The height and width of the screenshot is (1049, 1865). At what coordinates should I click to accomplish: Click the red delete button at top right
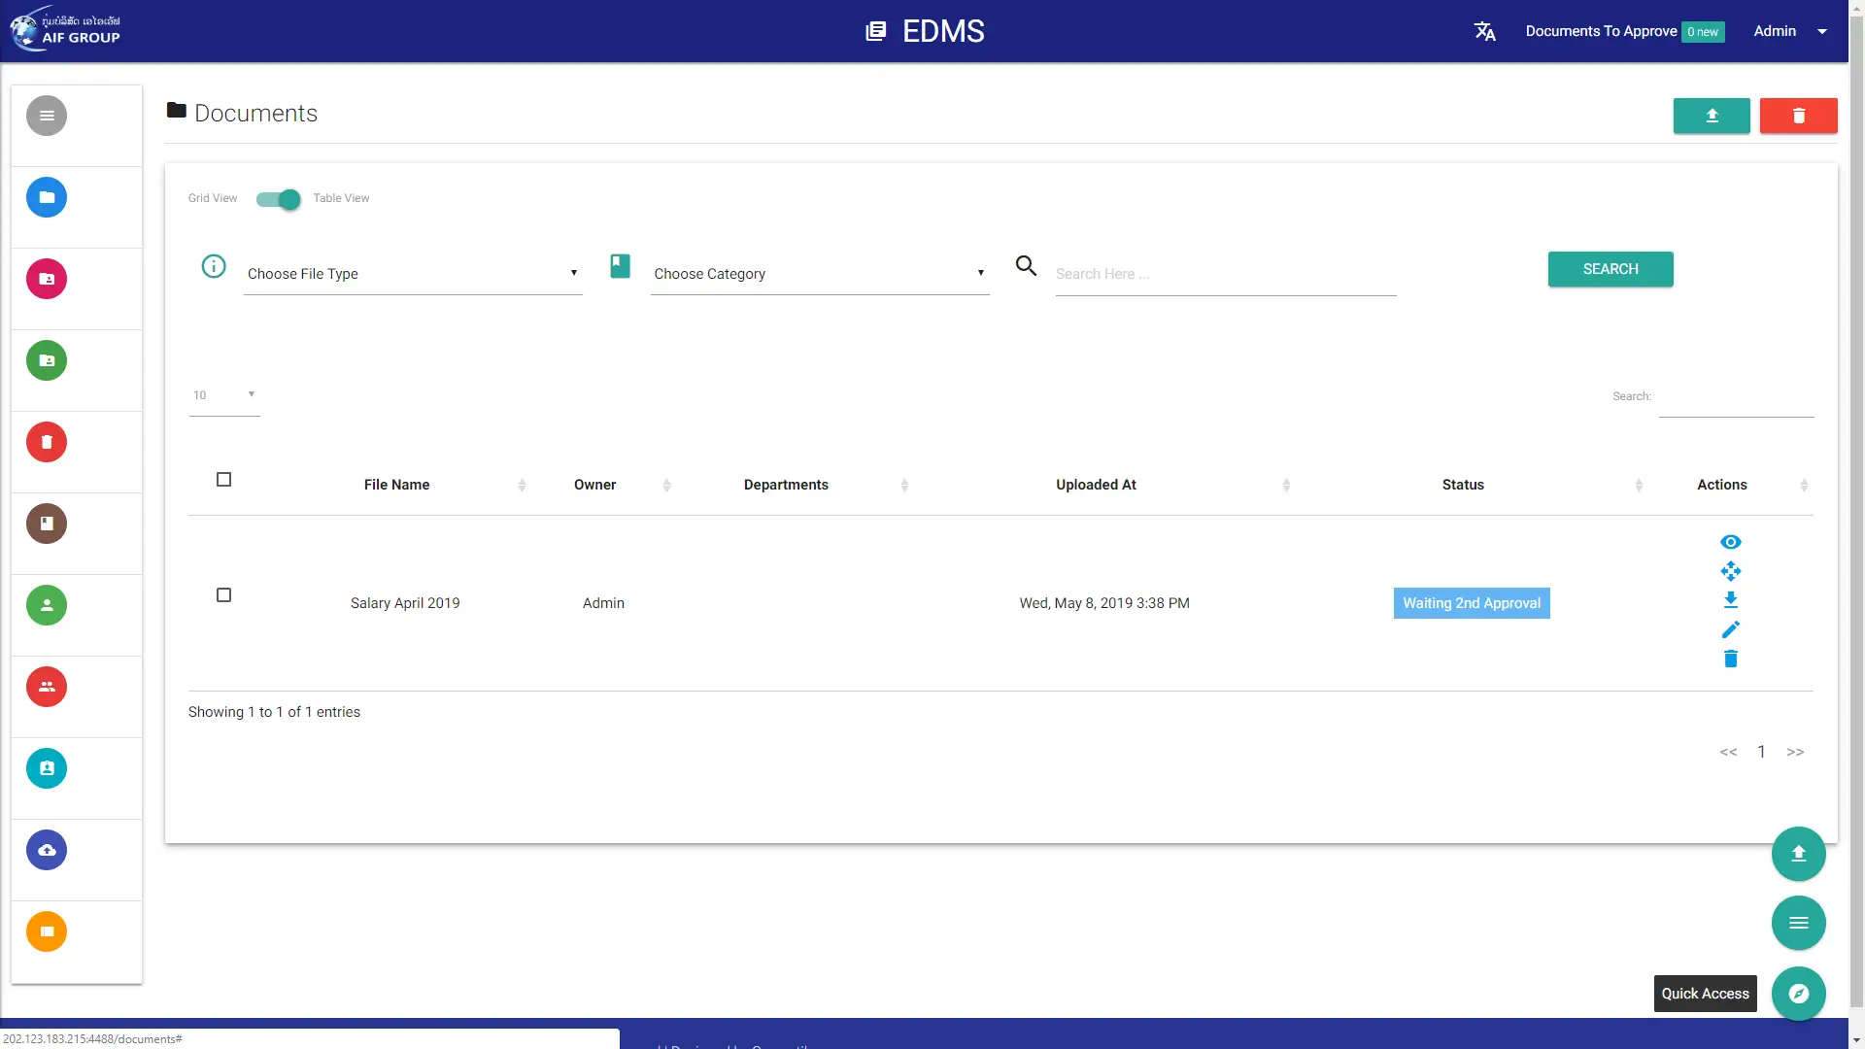1798,116
